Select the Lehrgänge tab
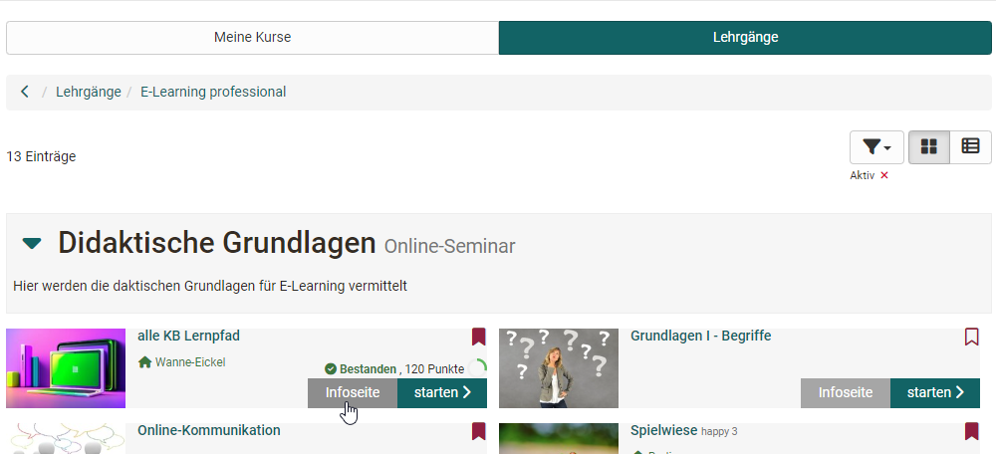Image resolution: width=996 pixels, height=454 pixels. (x=745, y=38)
